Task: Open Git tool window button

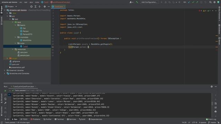Action: (7, 119)
